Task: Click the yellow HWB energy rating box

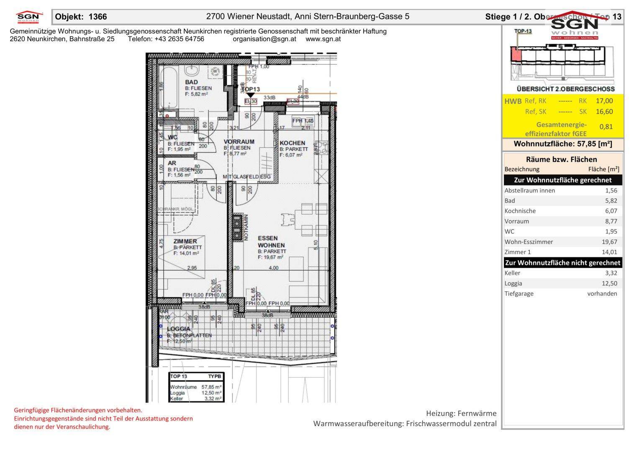Action: click(563, 116)
